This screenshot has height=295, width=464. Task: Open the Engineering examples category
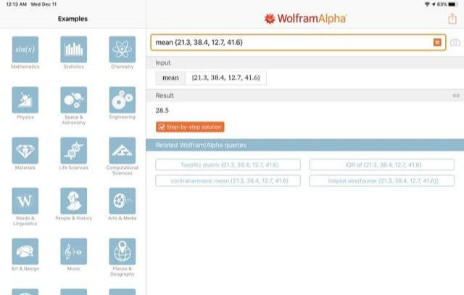pos(123,100)
